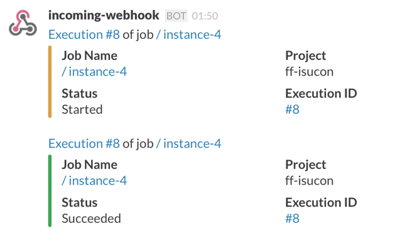The image size is (405, 241).
Task: Select ff-isucon project value in Succeeded attachment
Action: pos(309,180)
